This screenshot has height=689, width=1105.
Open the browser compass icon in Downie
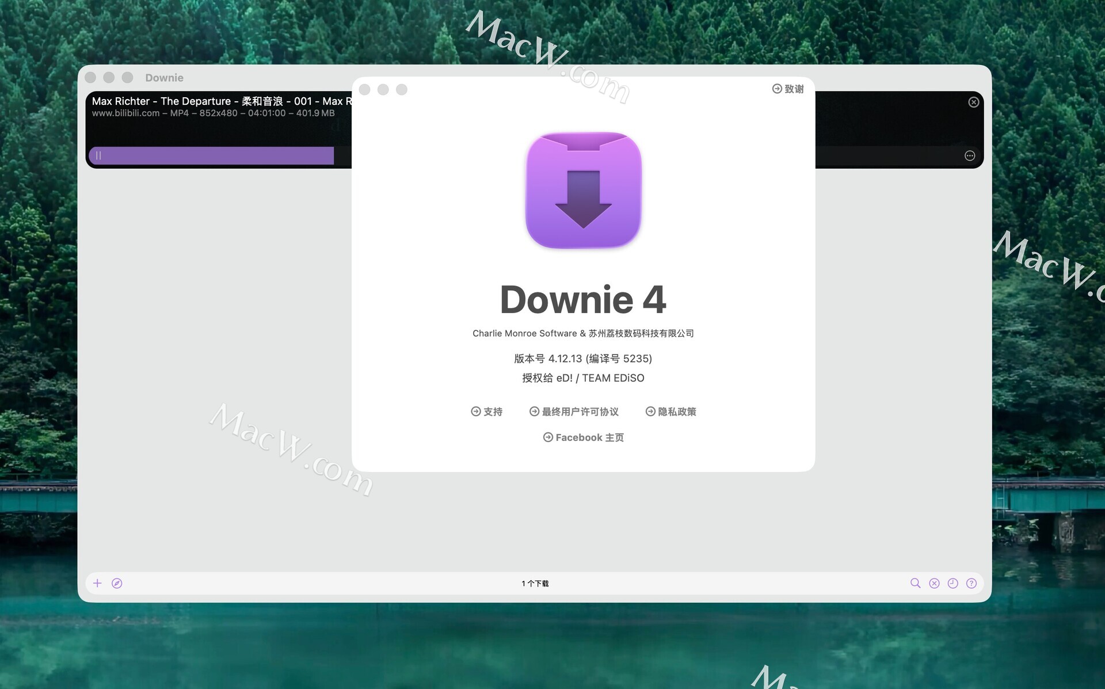coord(117,583)
